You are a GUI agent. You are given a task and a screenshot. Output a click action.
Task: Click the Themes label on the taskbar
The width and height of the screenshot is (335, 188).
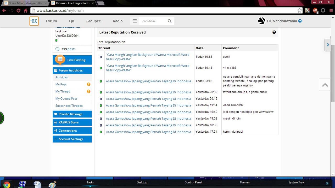click(x=245, y=182)
